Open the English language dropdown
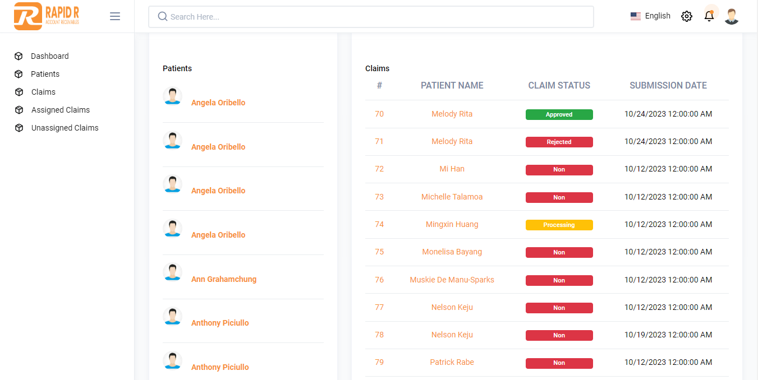This screenshot has height=380, width=758. [x=650, y=16]
